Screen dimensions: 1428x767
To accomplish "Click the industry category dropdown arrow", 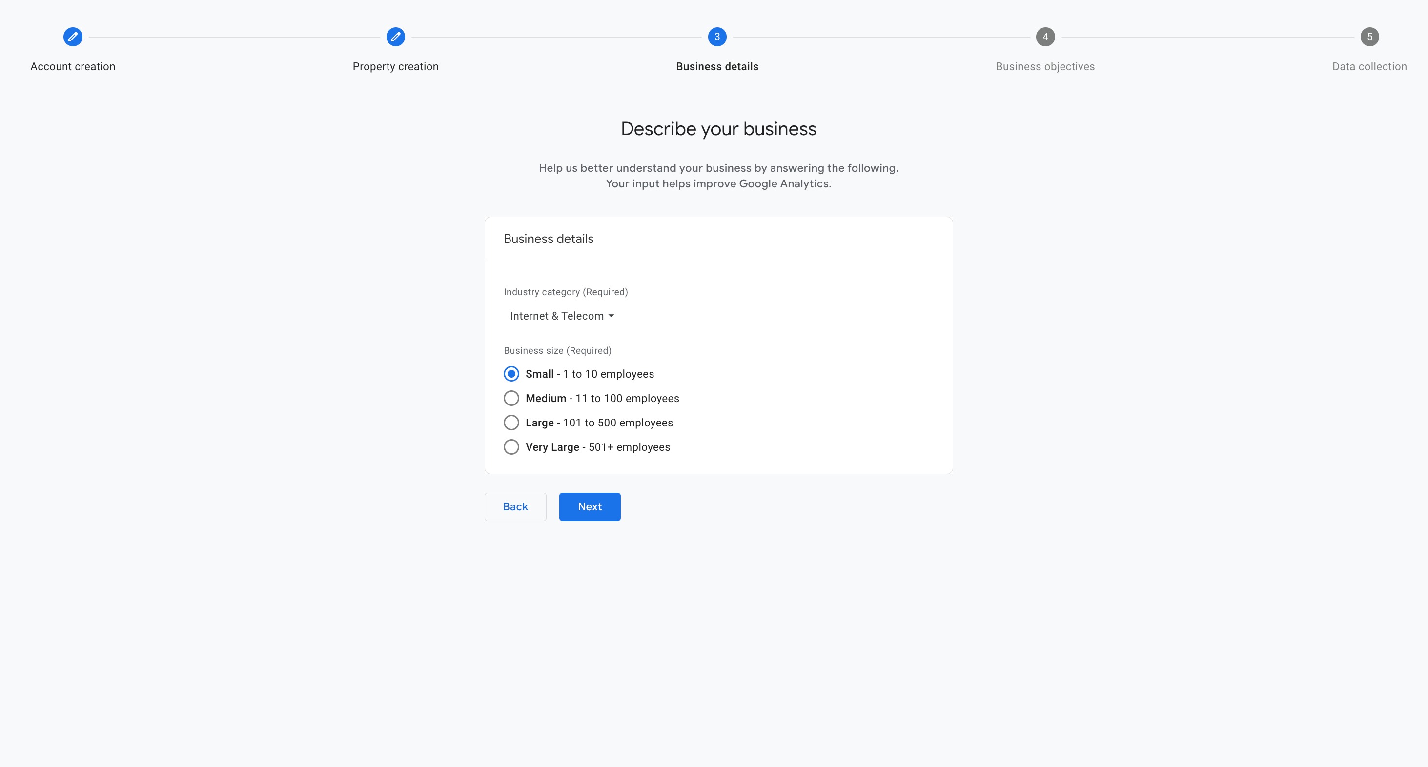I will 611,316.
